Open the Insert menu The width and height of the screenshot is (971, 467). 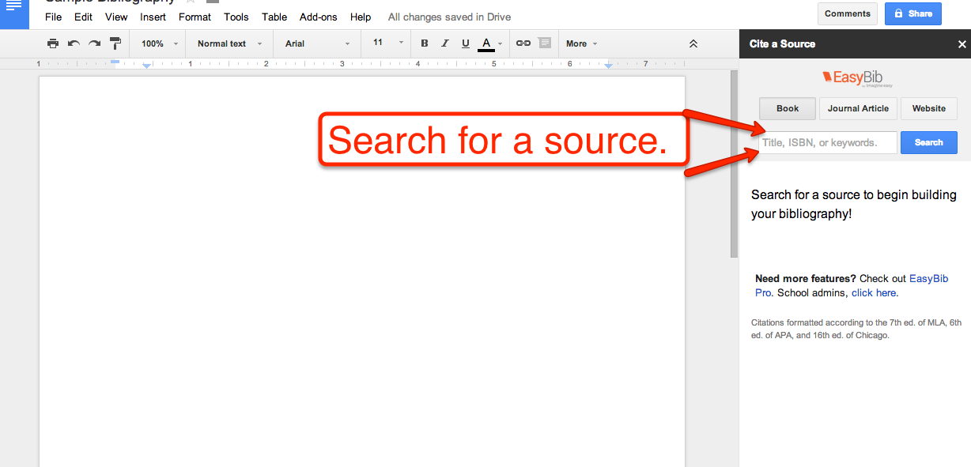click(153, 17)
